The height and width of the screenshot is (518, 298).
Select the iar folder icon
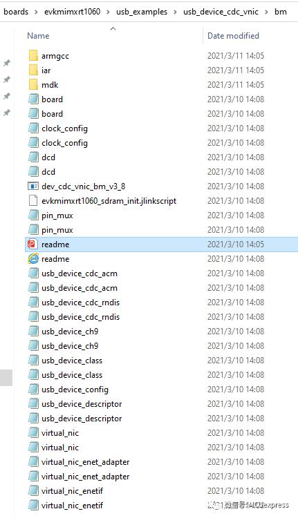point(33,70)
